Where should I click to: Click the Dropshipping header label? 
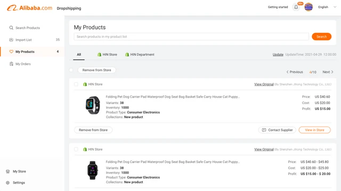(69, 8)
